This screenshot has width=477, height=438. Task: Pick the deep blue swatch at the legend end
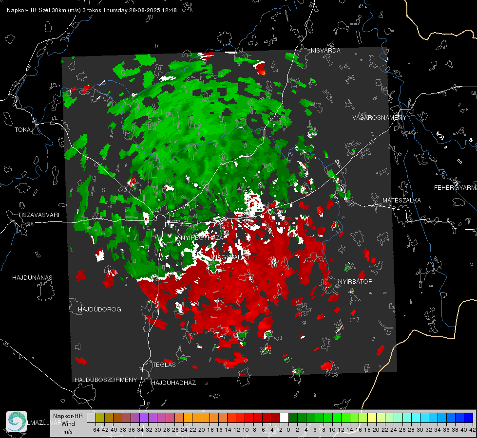pos(469,418)
